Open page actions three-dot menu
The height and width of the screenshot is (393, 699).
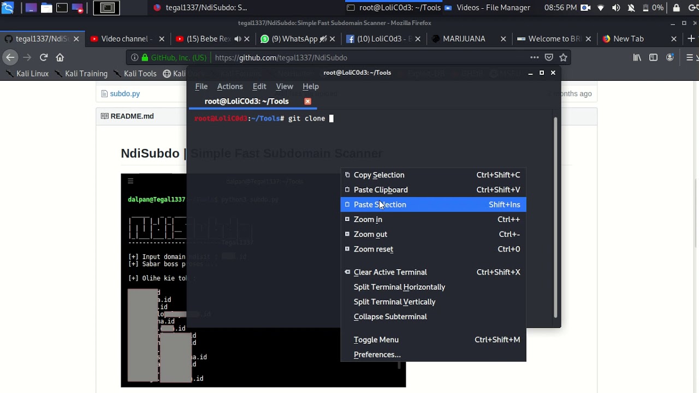click(534, 57)
